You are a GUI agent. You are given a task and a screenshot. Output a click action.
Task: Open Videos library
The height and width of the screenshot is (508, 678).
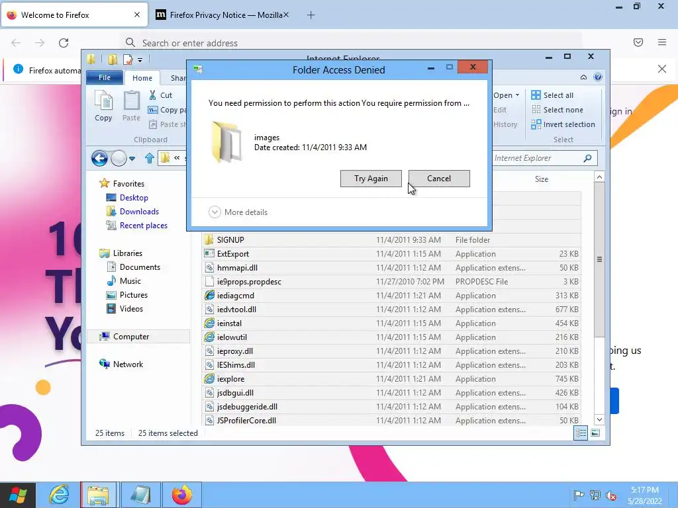[131, 308]
